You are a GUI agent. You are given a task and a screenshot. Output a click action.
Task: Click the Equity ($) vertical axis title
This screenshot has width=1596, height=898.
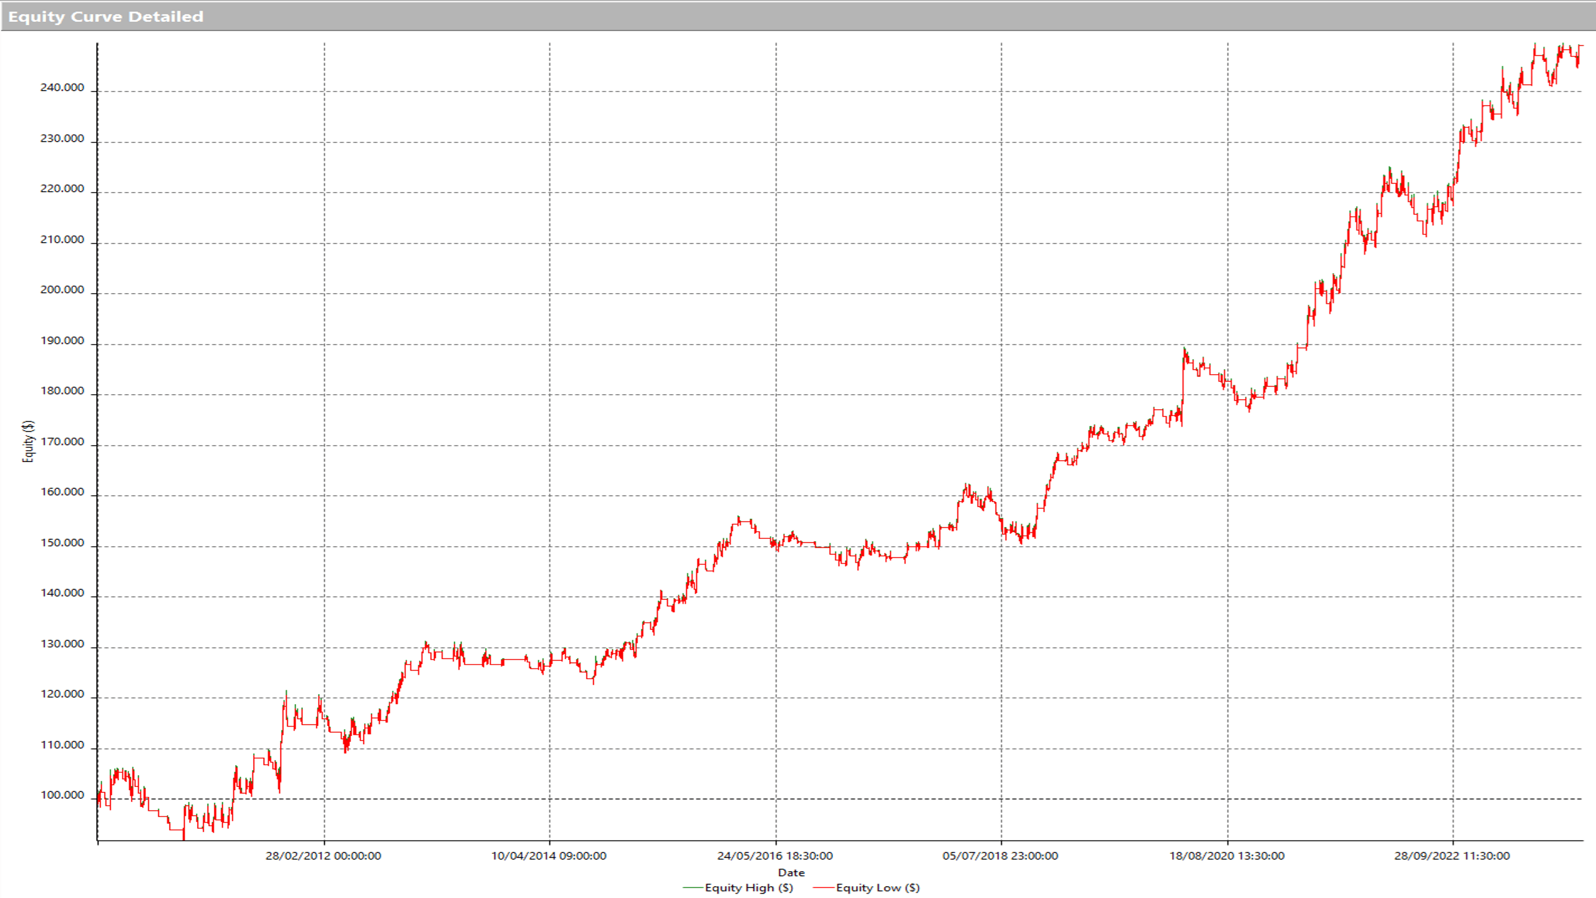tap(28, 442)
